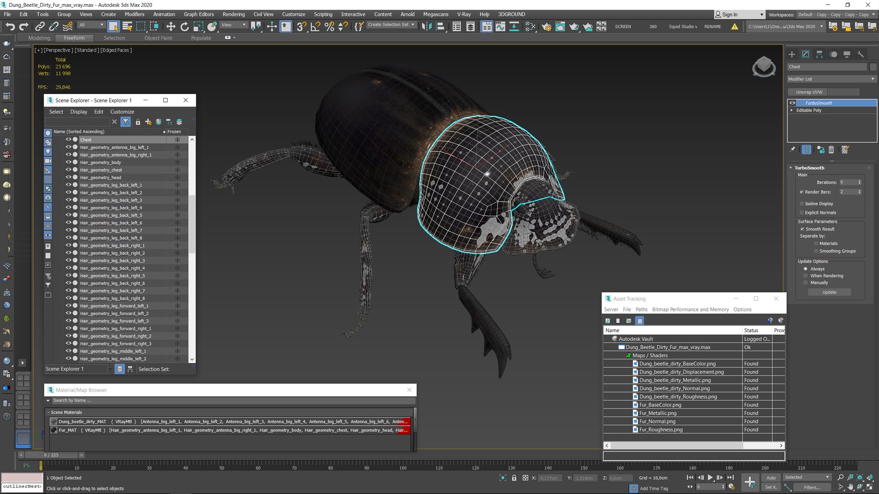Enable Explicit Normals checkbox

[x=802, y=213]
